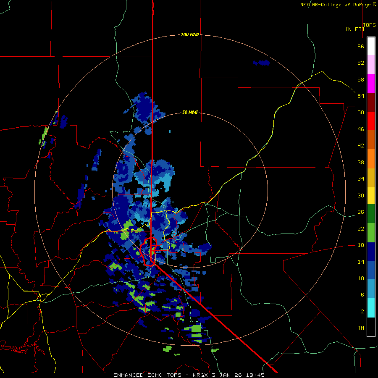Screen dimensions: 378x378
Task: Click the 46 legend value
Action: pyautogui.click(x=361, y=129)
